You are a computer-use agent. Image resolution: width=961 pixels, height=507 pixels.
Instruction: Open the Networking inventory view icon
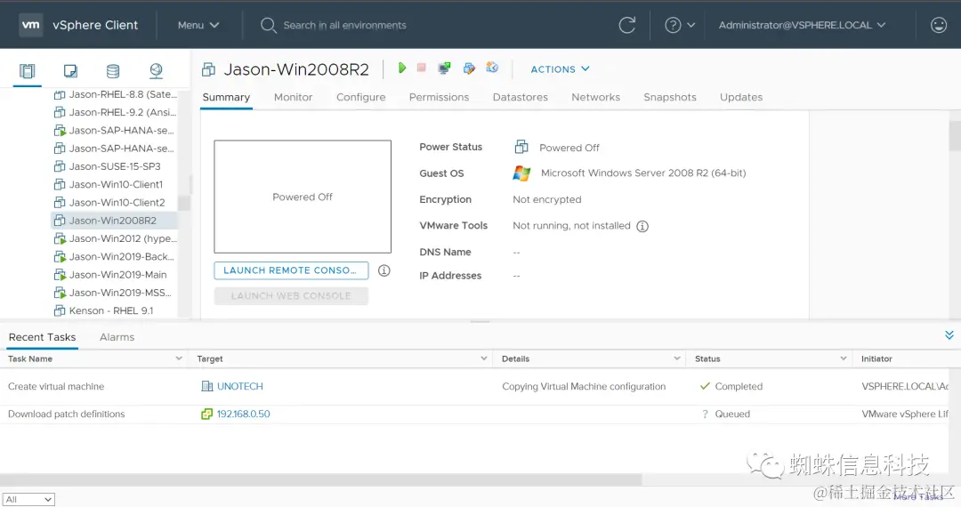(157, 71)
